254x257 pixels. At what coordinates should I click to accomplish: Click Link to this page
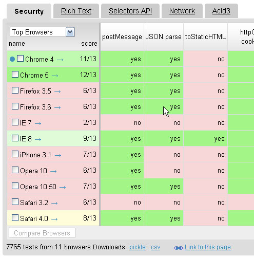pos(208,247)
